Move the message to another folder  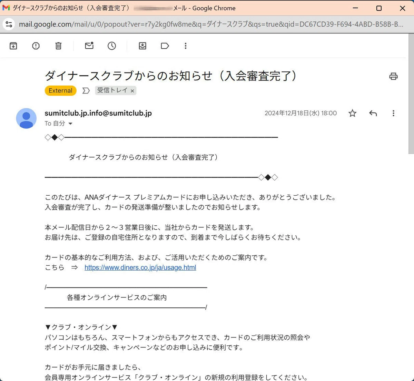[x=142, y=46]
